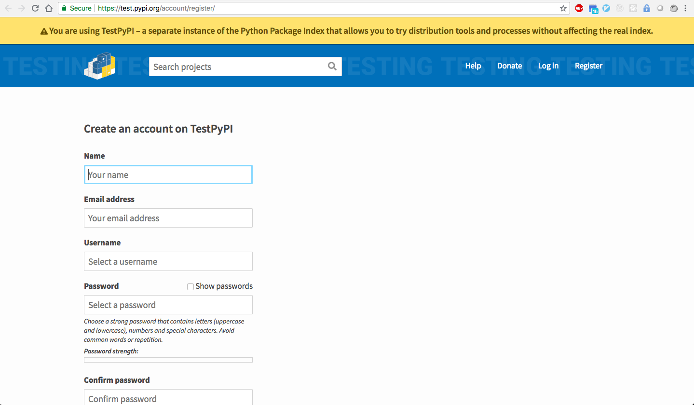
Task: Click the 'Password strength:' text
Action: click(x=111, y=351)
